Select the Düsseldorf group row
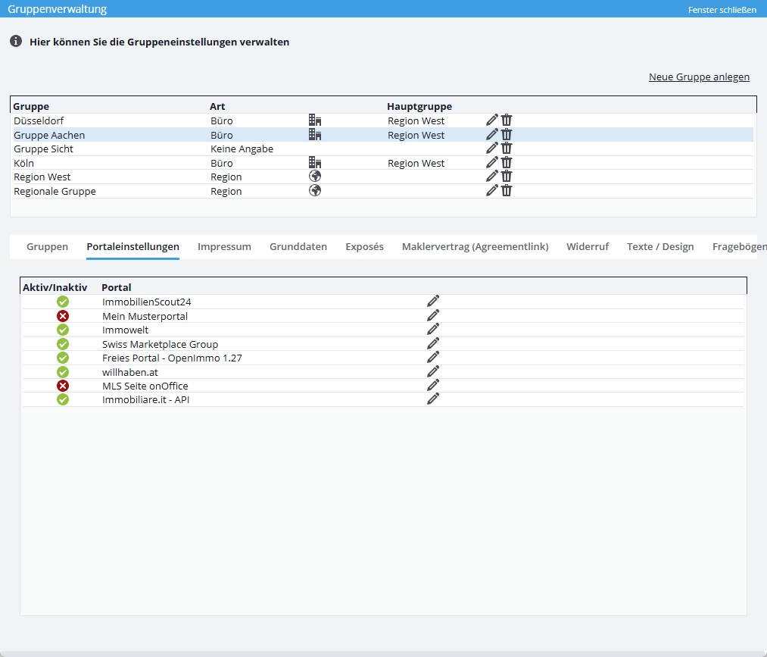The width and height of the screenshot is (767, 657). (x=383, y=120)
